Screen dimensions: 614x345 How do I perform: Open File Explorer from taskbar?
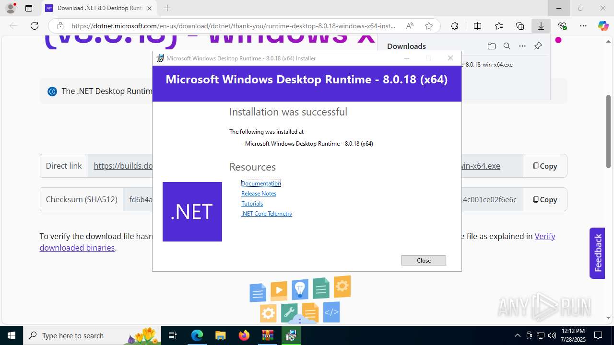[220, 335]
